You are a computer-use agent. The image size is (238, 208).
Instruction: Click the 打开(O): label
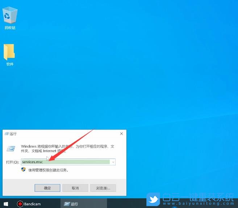point(12,162)
